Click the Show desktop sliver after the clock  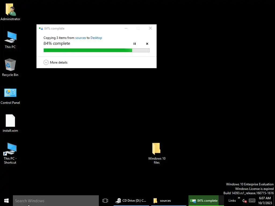(x=274, y=201)
